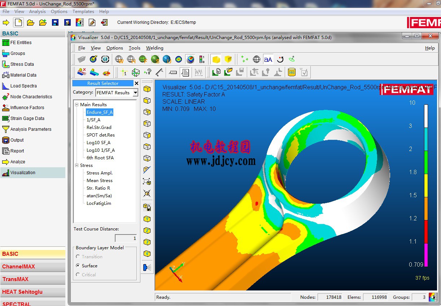Viewport: 441px width, 306px height.
Task: Open the Analysis menu in FEMFAT
Action: 38,12
